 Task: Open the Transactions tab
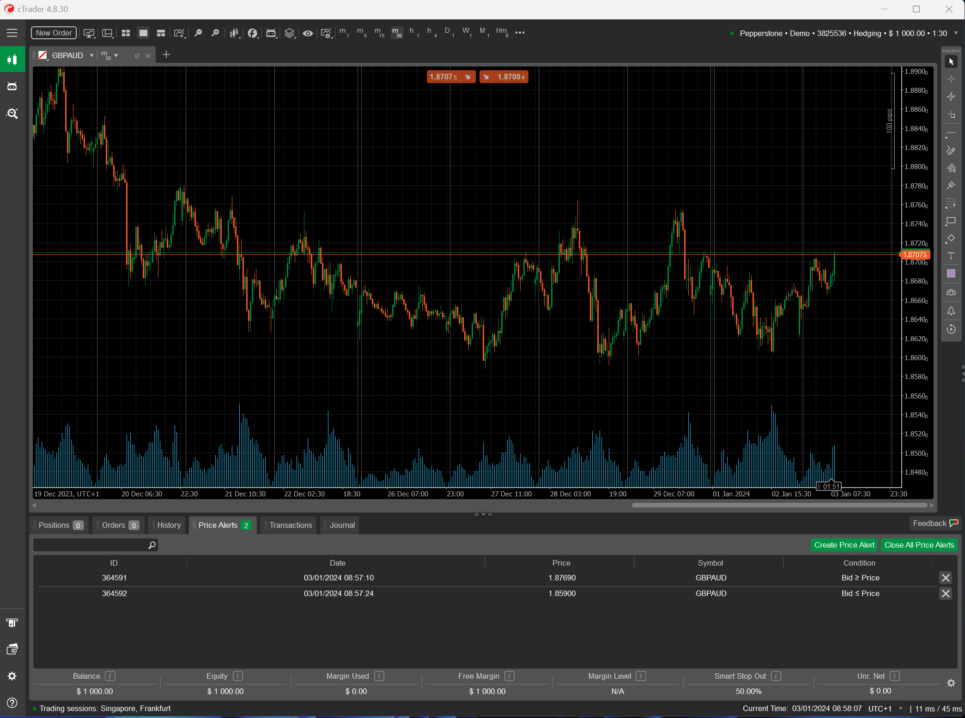[x=290, y=525]
